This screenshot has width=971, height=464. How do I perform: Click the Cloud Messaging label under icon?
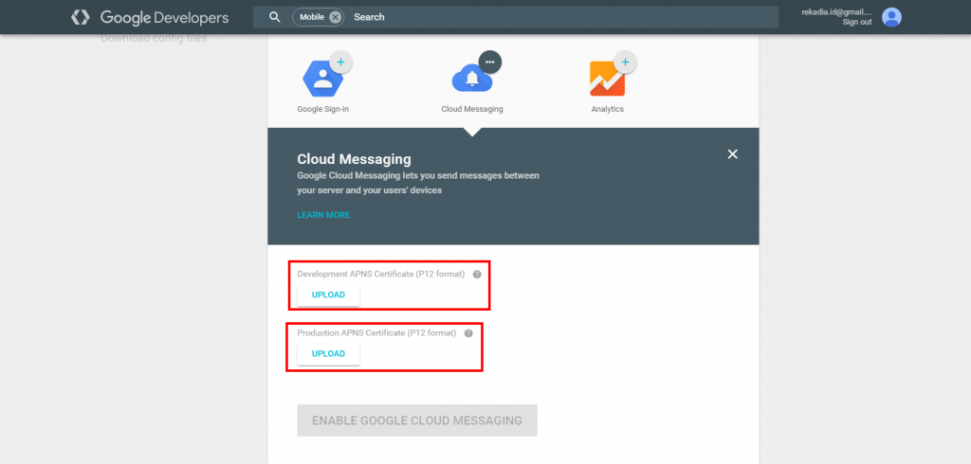[472, 109]
